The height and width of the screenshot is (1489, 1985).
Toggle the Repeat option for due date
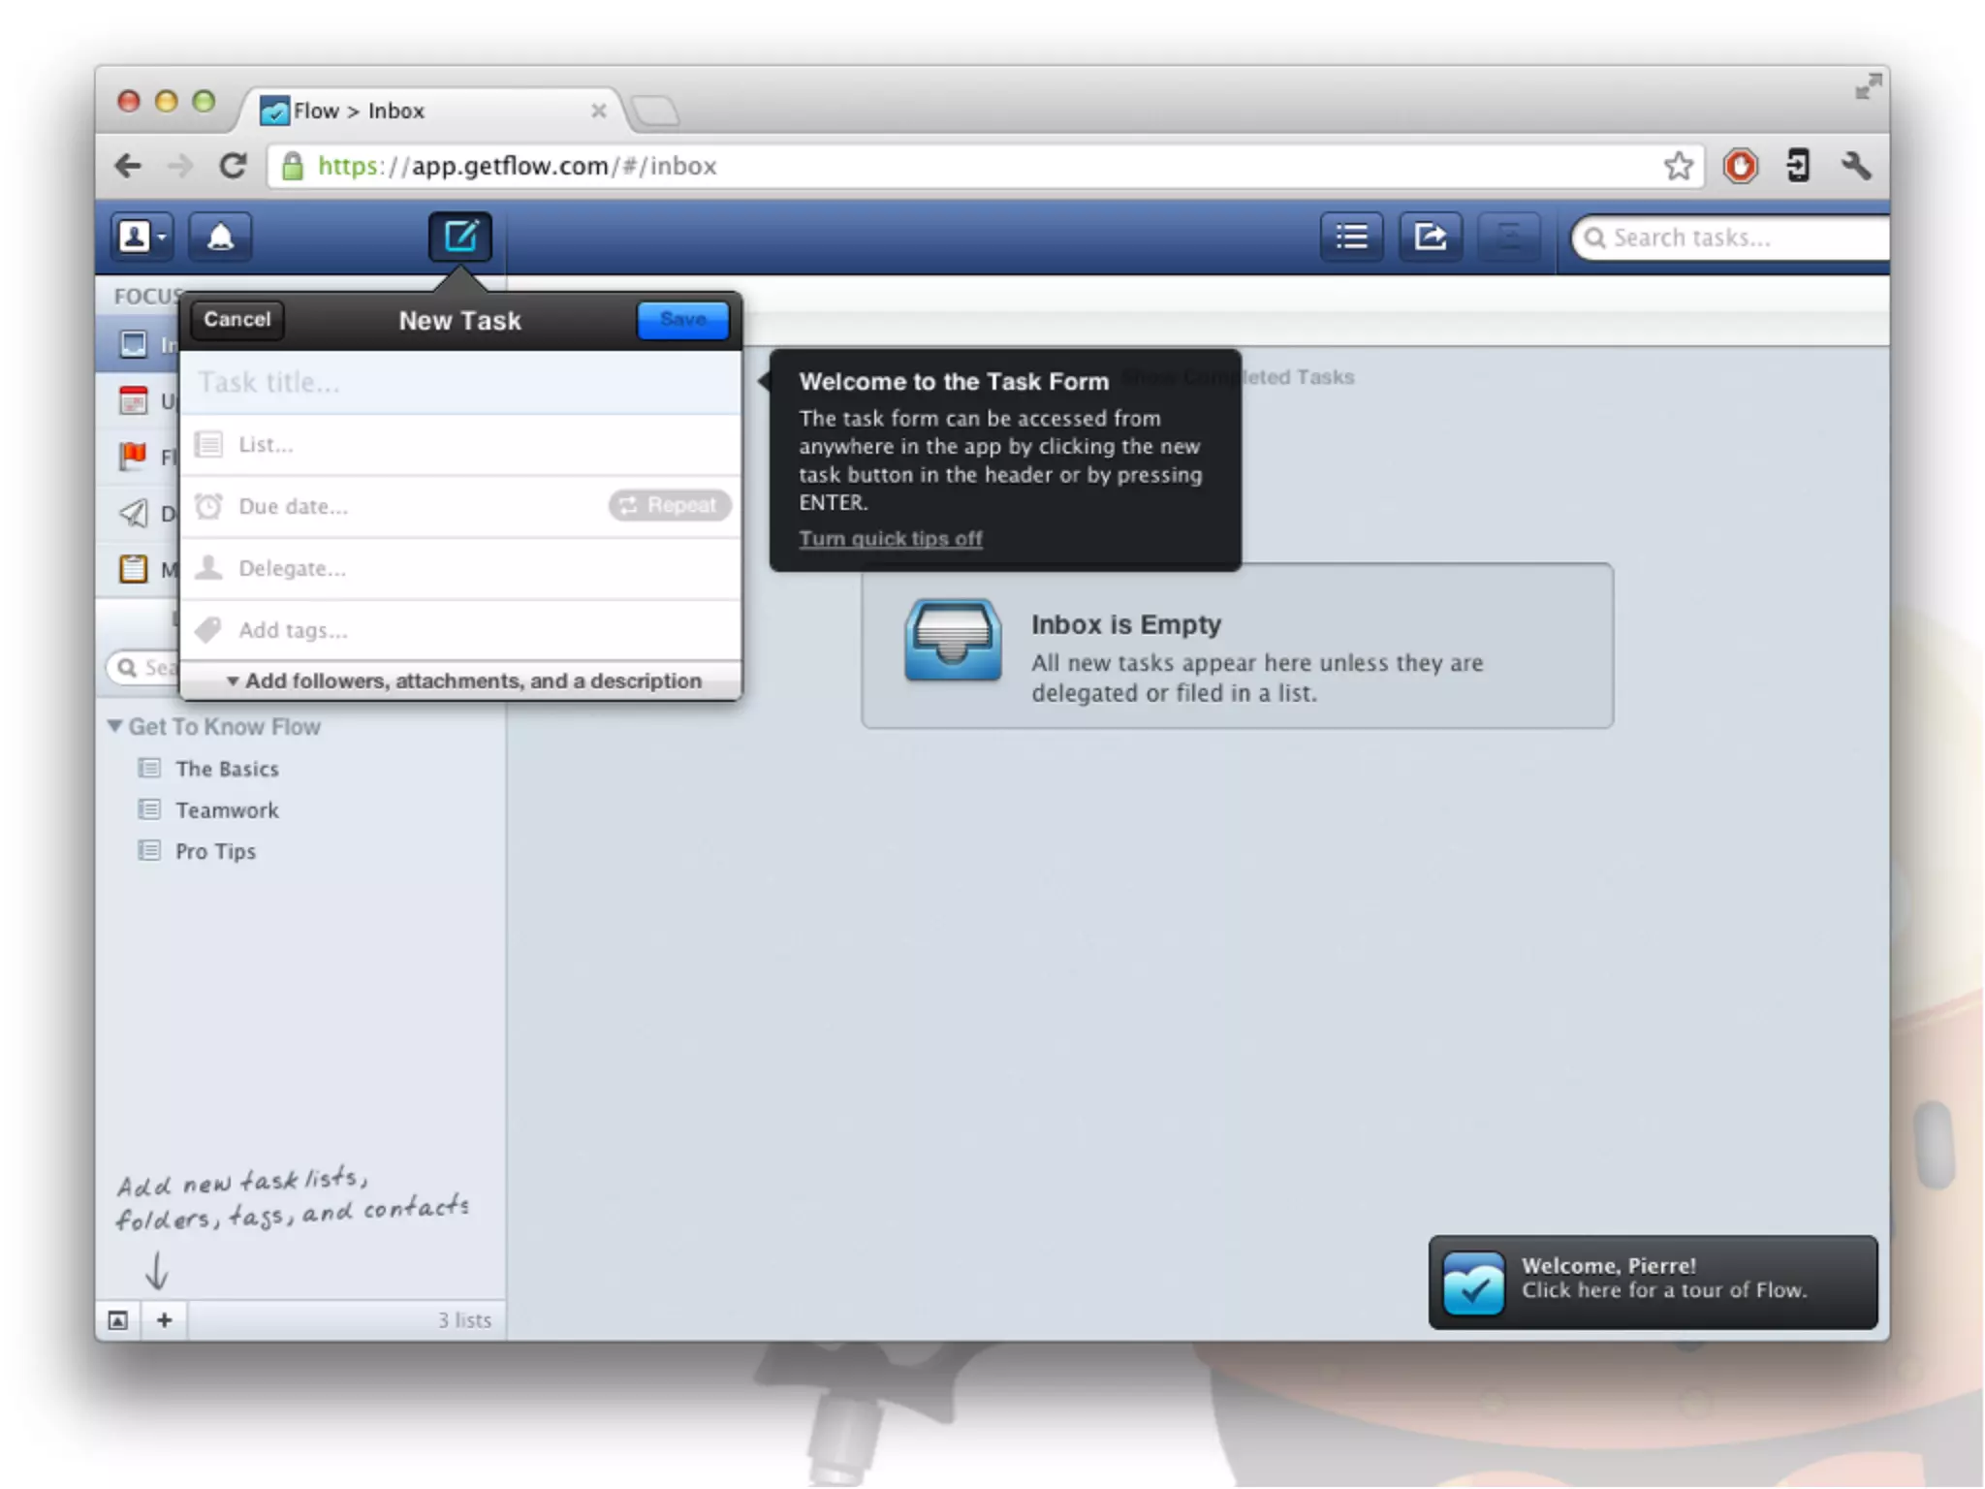click(x=669, y=505)
